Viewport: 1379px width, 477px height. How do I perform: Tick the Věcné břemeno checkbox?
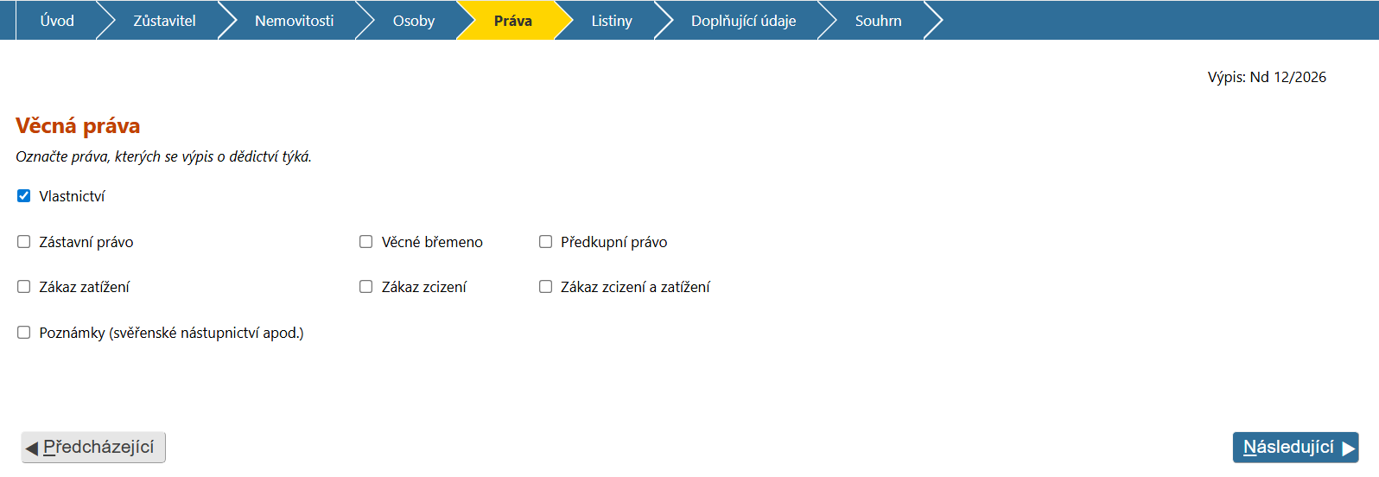coord(366,242)
